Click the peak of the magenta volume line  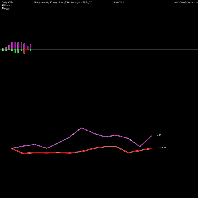(82, 128)
